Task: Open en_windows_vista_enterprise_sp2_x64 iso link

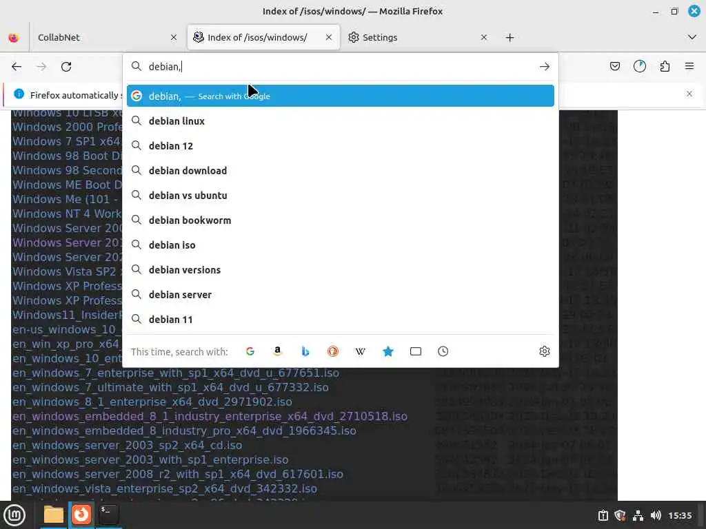Action: (165, 488)
